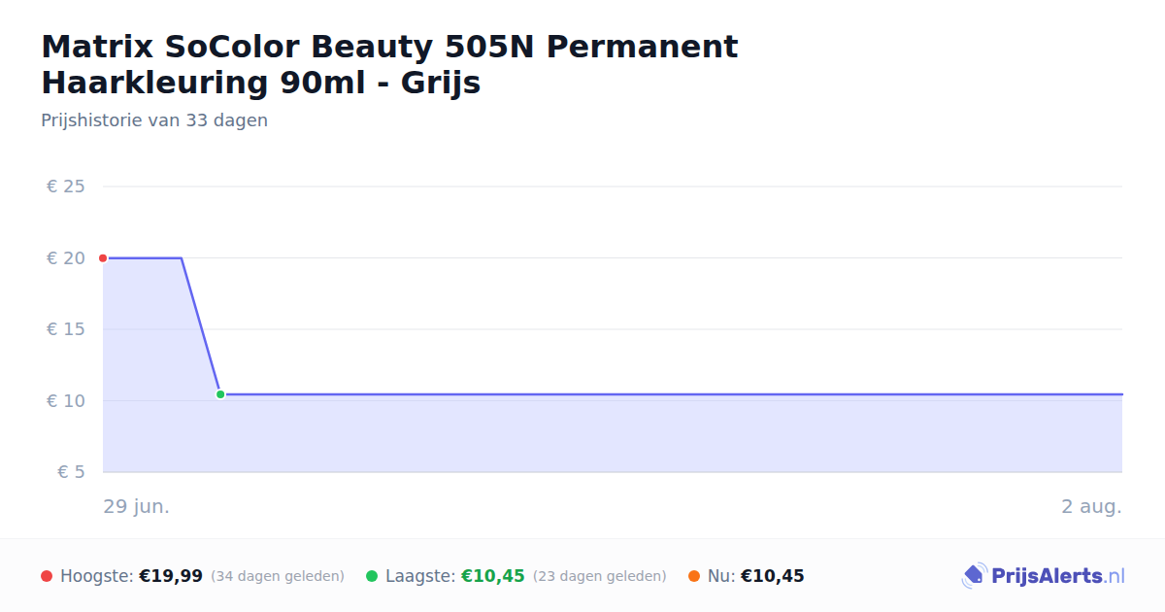Click the PrijsAlerts price tag logo icon

[x=974, y=576]
